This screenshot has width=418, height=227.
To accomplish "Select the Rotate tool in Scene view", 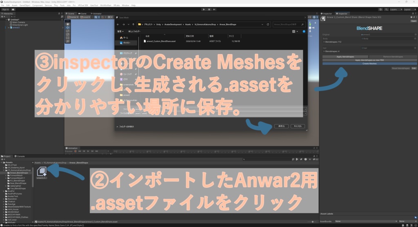I will tap(68, 31).
